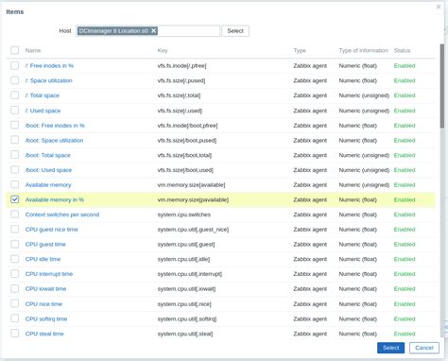Check the 'CPU nice time' checkbox

15,303
